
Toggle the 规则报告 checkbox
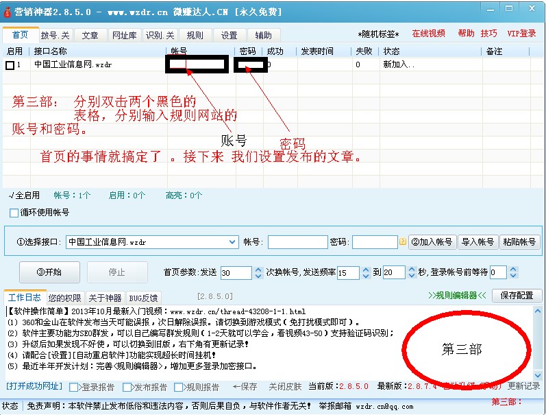182,387
